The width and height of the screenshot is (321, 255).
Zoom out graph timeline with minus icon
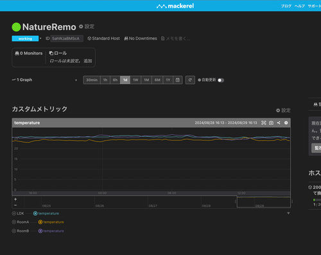[x=15, y=205]
